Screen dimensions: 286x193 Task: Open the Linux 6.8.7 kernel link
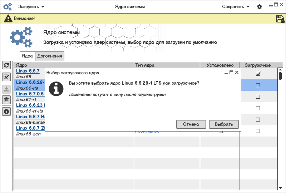28,71
